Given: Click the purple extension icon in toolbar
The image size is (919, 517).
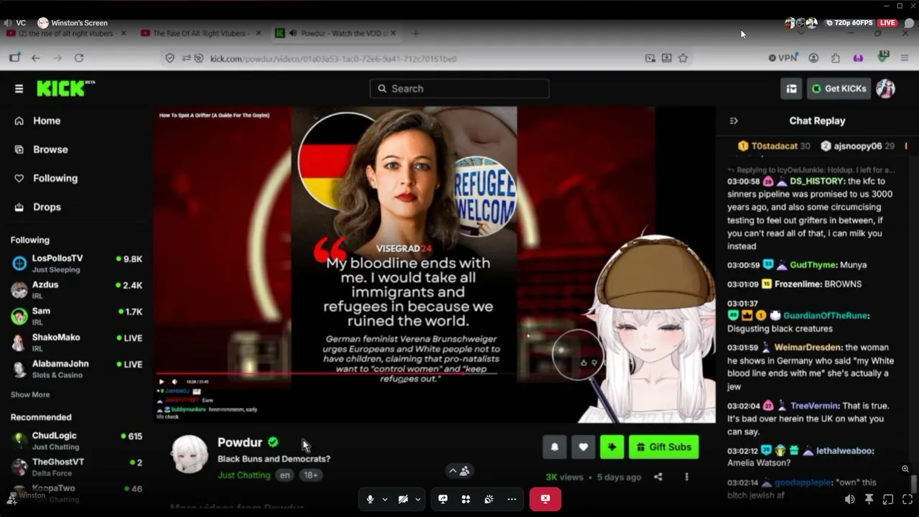Looking at the screenshot, I should click(858, 58).
